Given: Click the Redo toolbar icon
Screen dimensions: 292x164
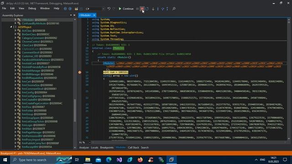Looking at the screenshot, I should click(114, 9).
